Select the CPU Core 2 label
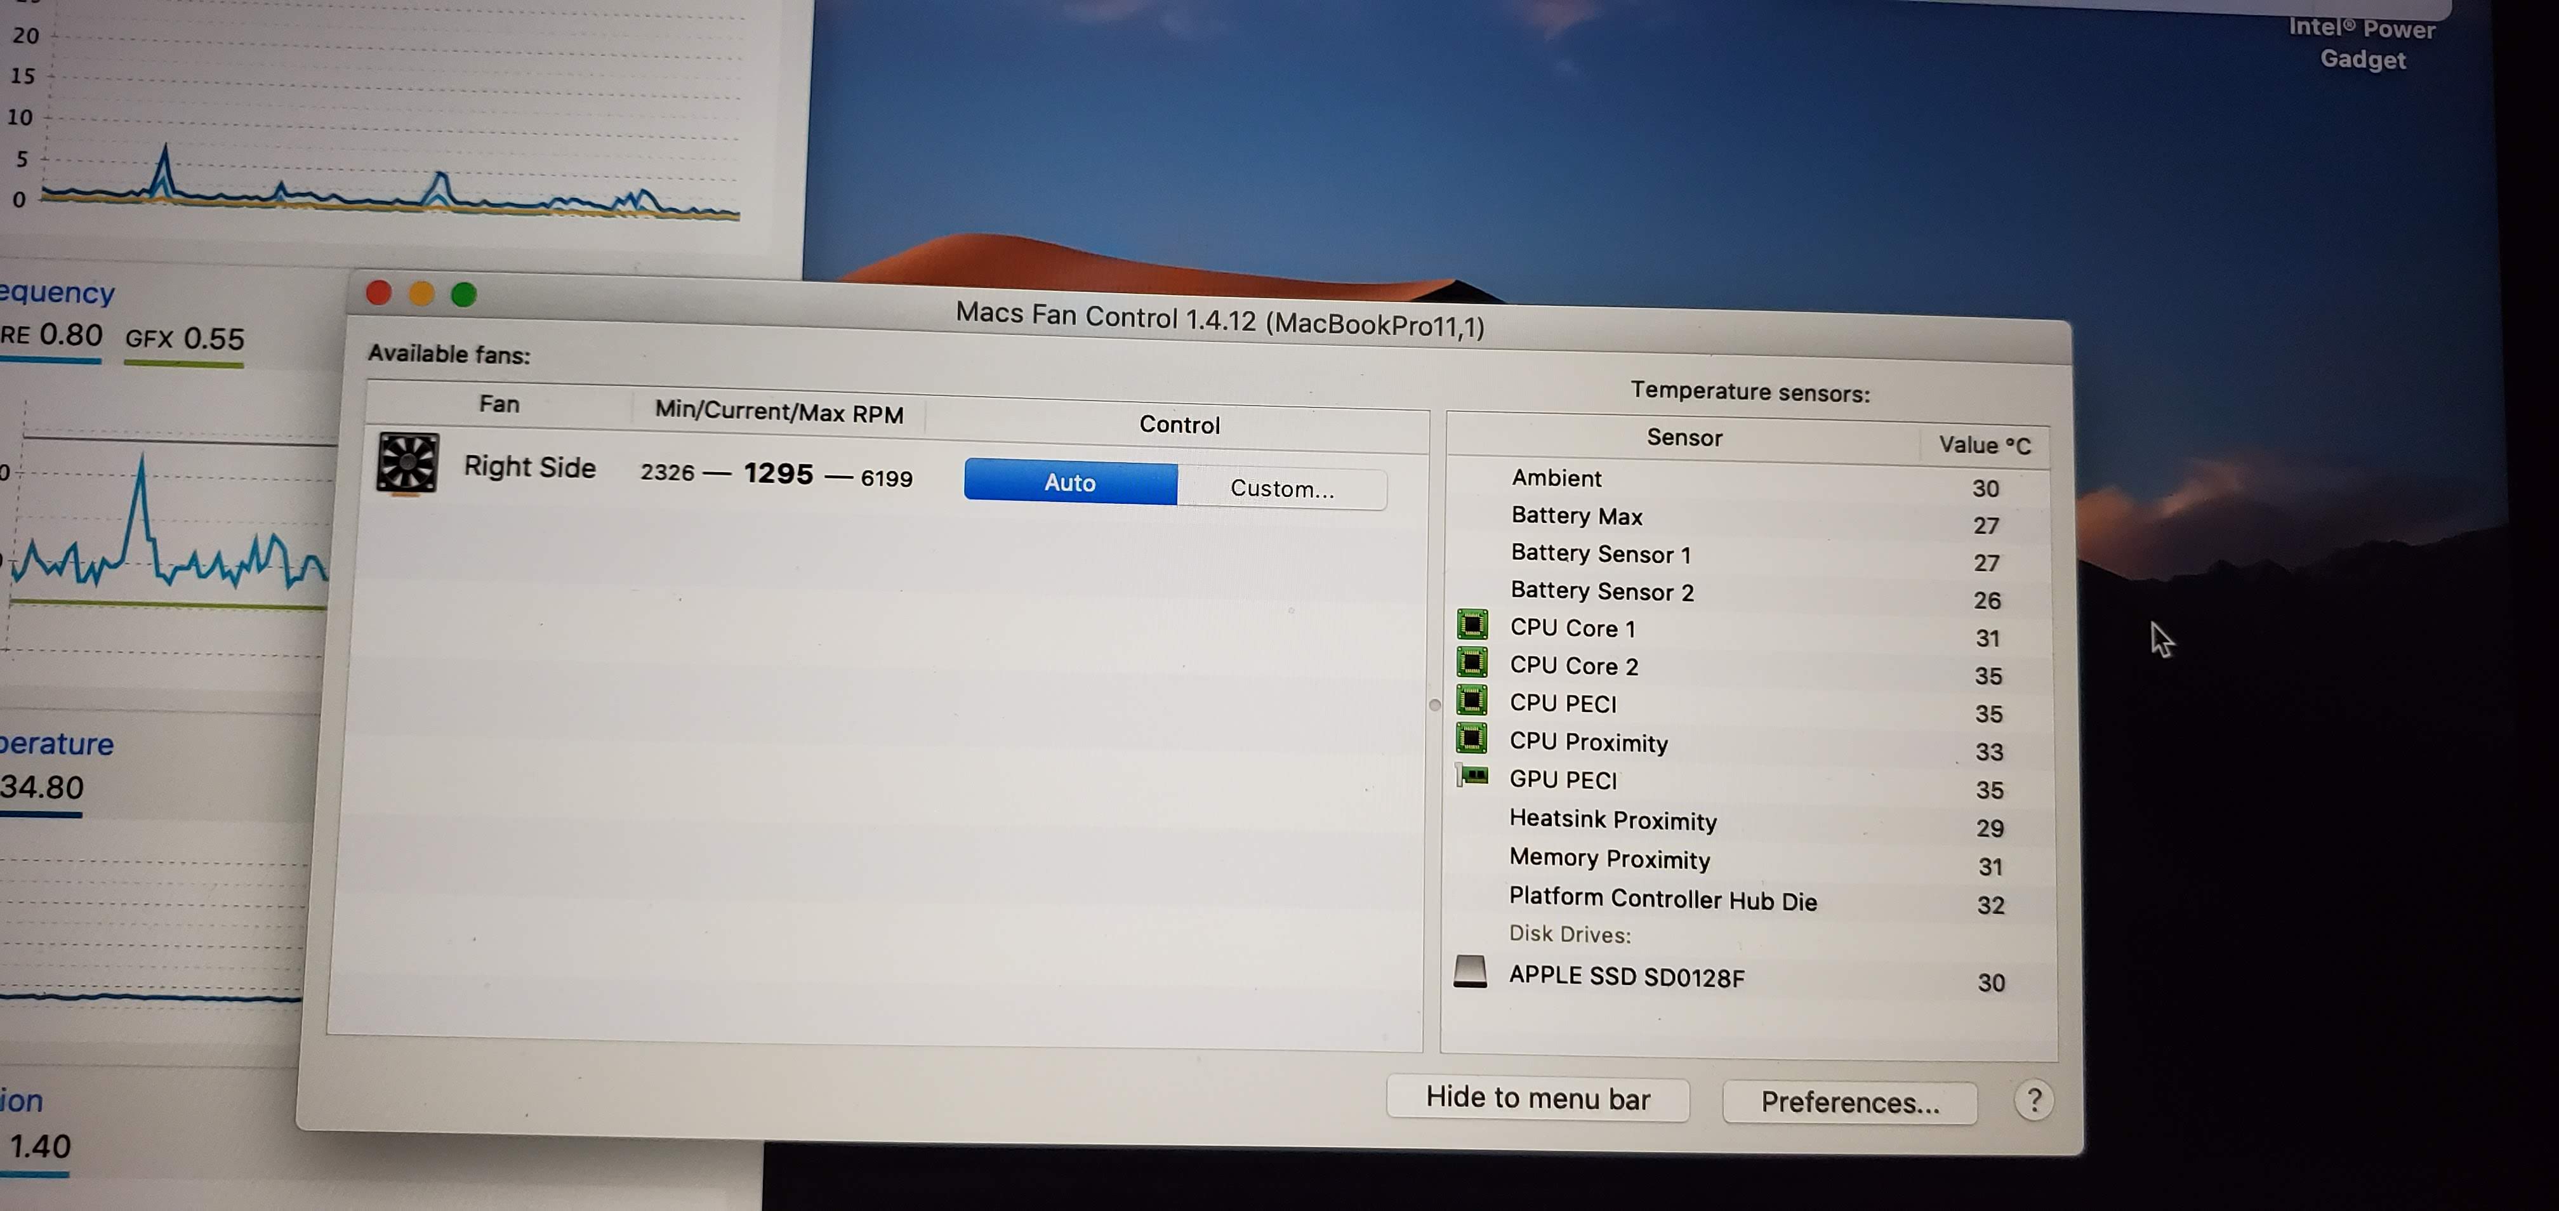 (1573, 666)
